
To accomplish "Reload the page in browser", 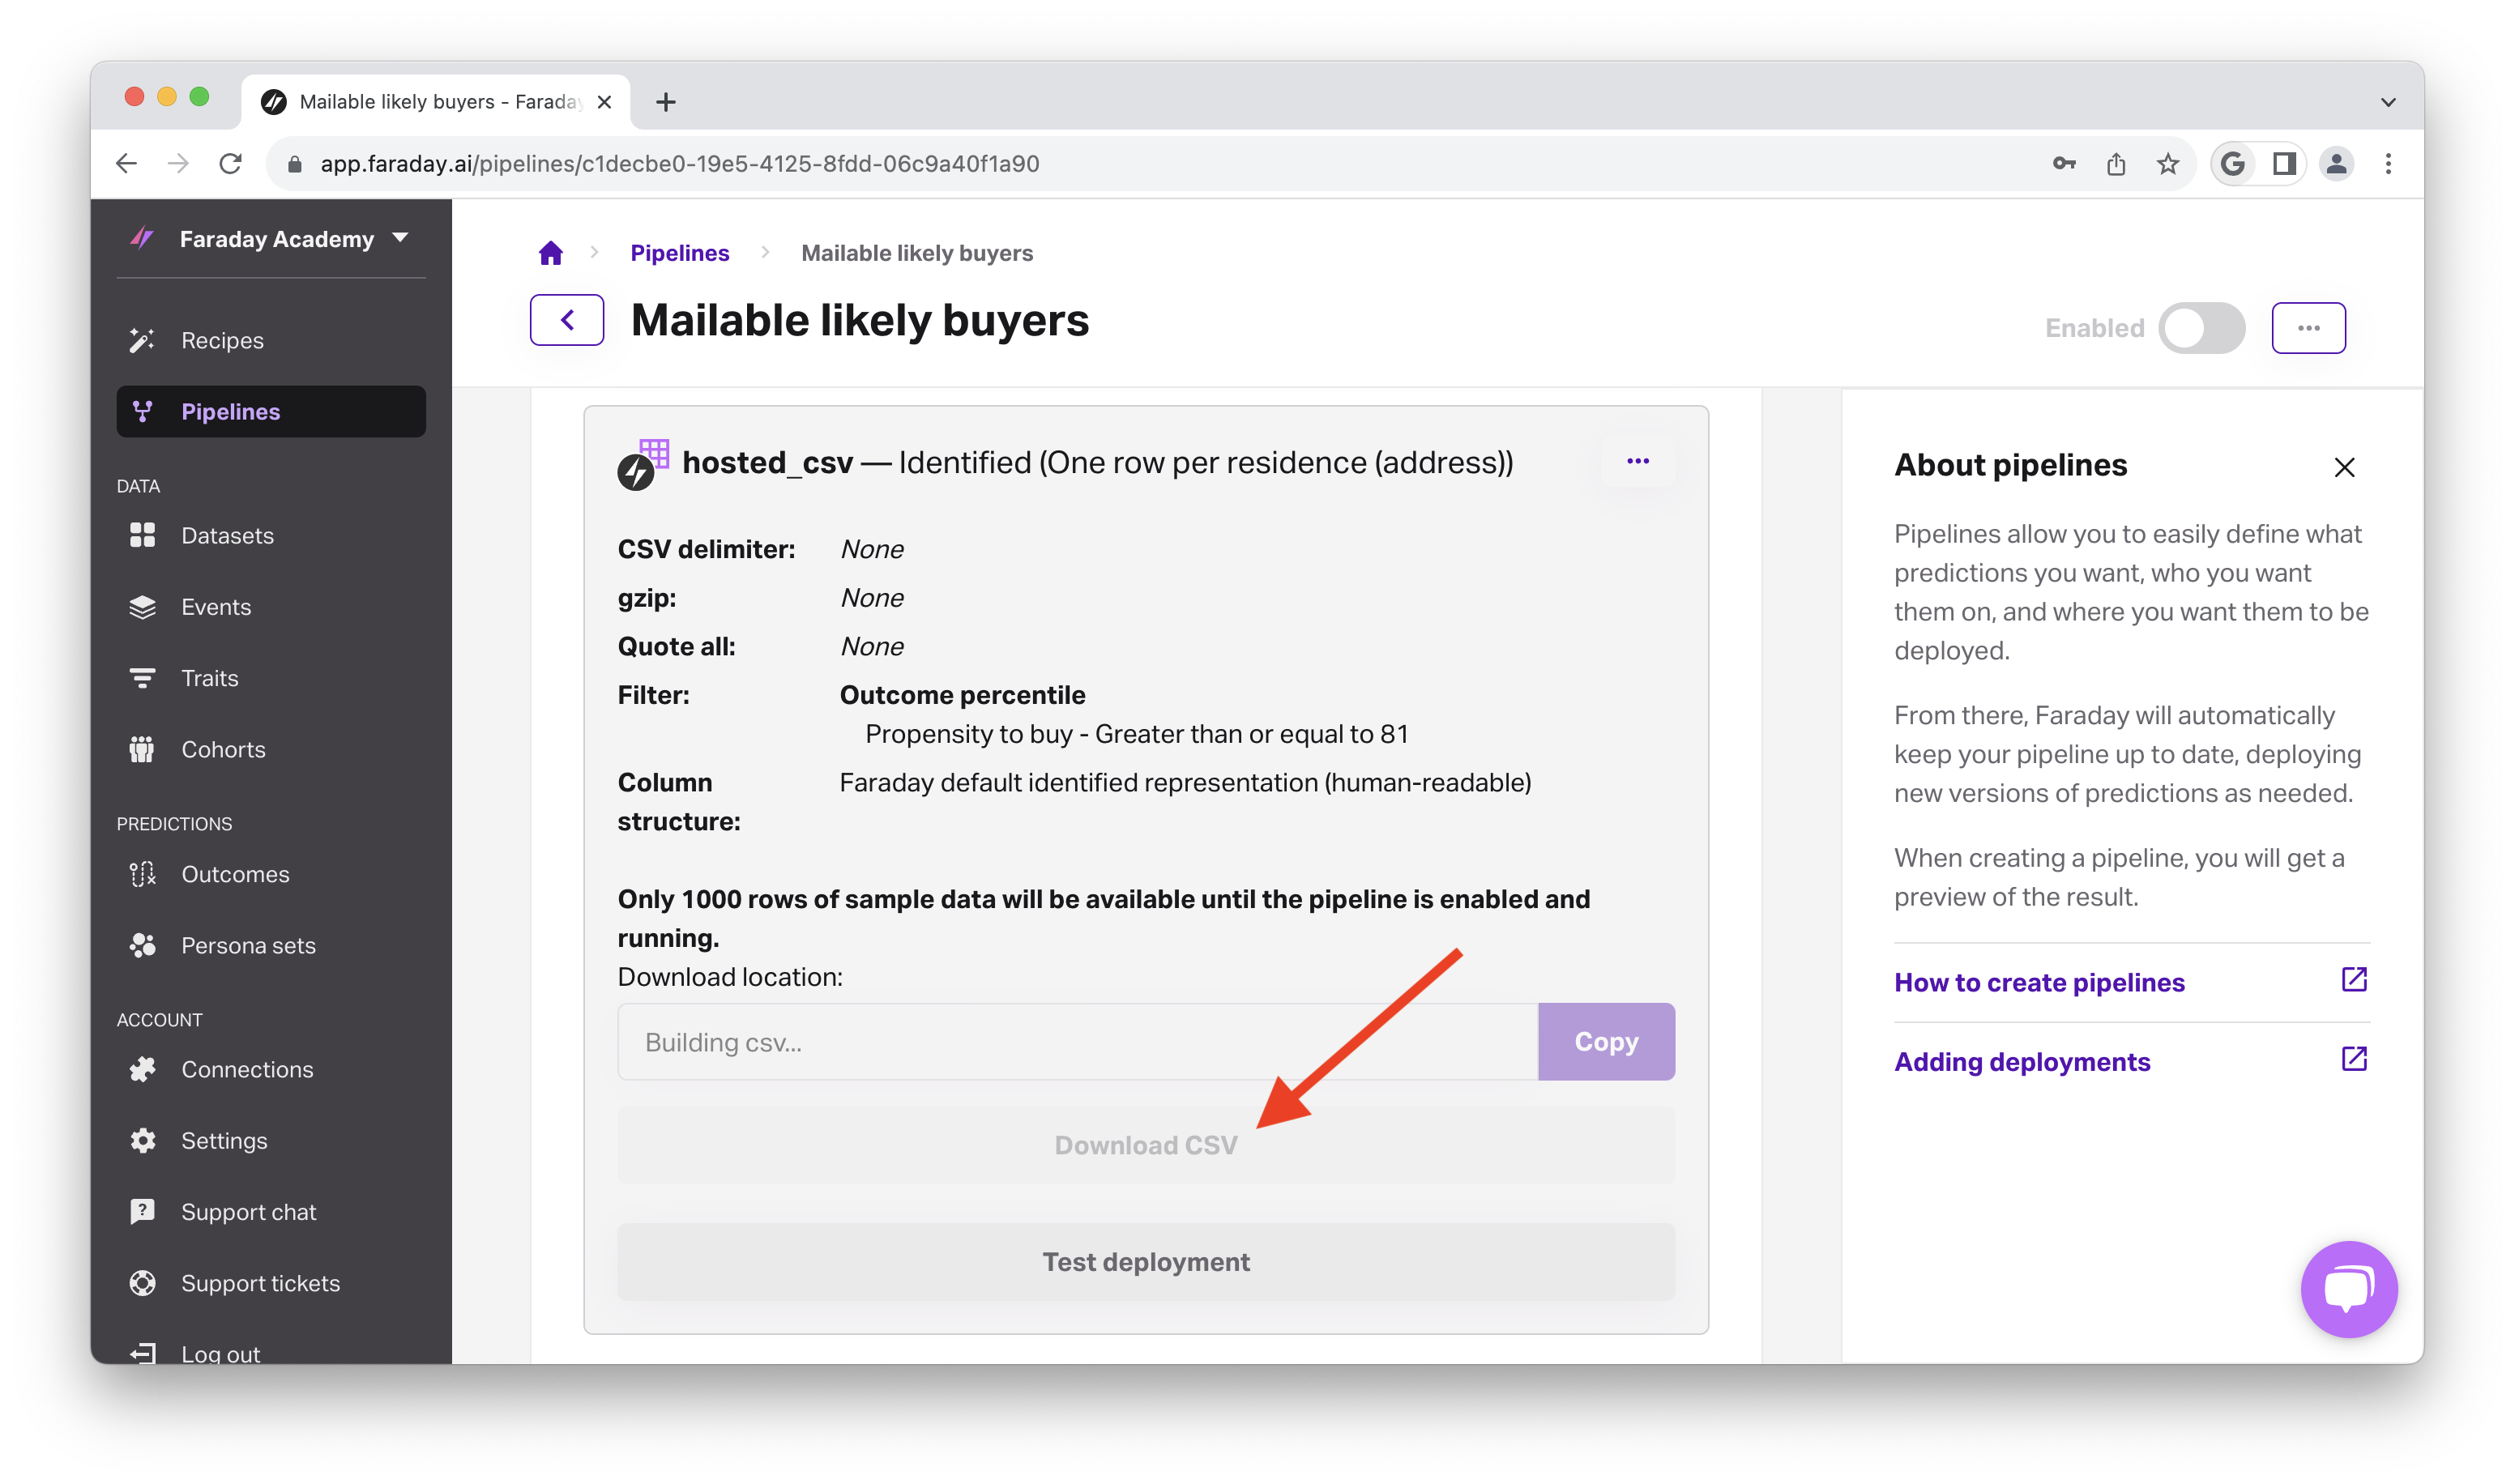I will [231, 164].
